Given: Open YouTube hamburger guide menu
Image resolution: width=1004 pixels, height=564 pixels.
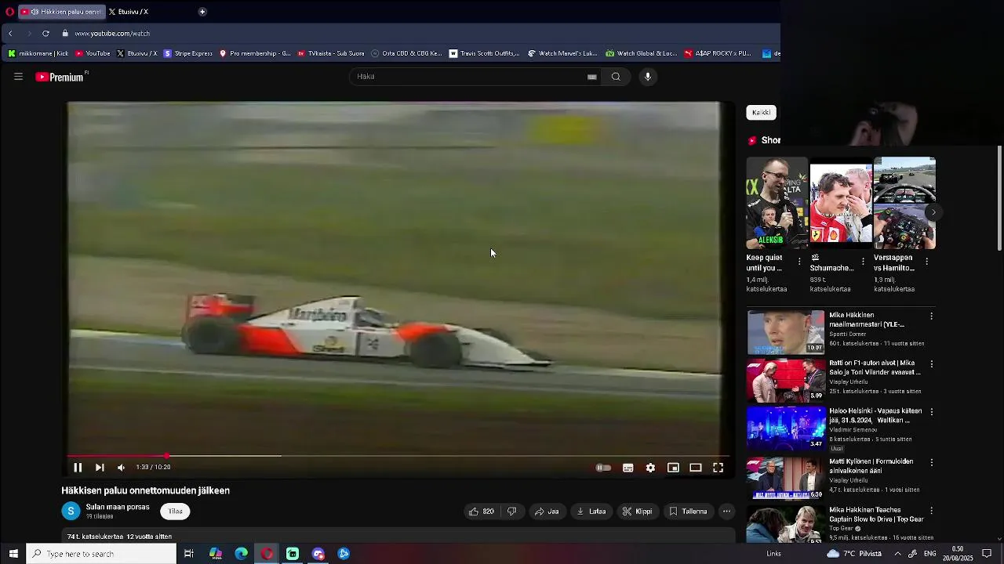Looking at the screenshot, I should point(18,77).
